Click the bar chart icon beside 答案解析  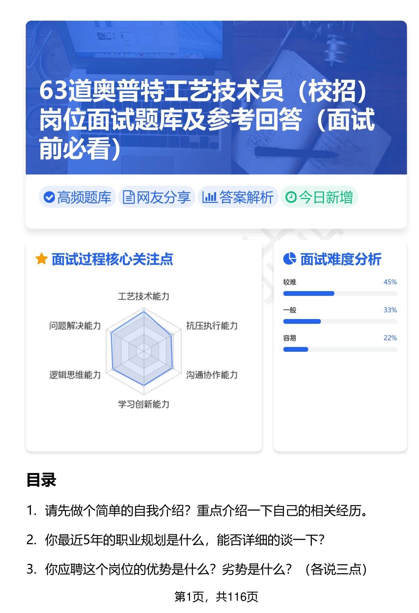click(209, 197)
